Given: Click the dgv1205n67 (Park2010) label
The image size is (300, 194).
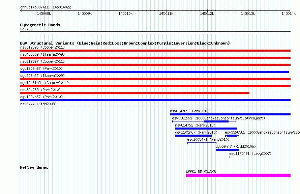Looking at the screenshot, I should 196,132.
